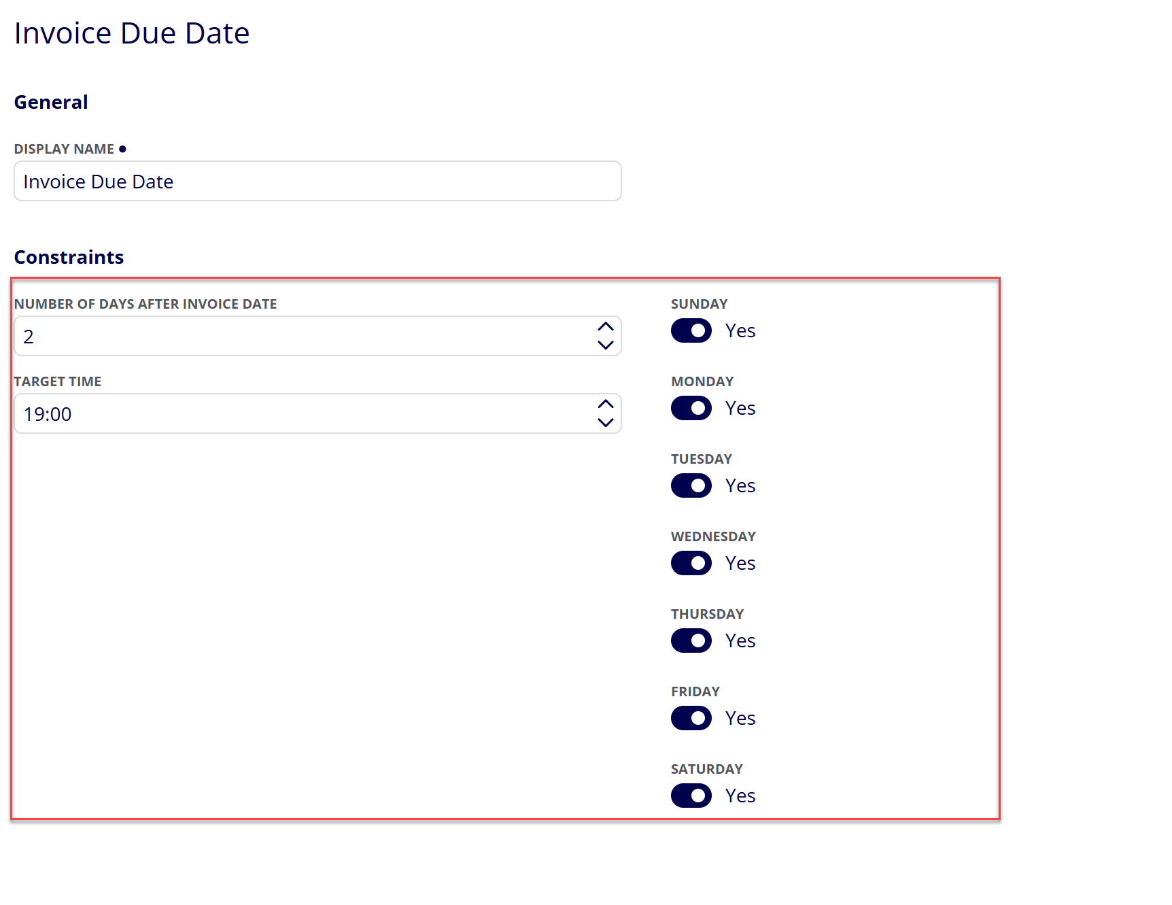Increase target time with up chevron

pos(606,405)
